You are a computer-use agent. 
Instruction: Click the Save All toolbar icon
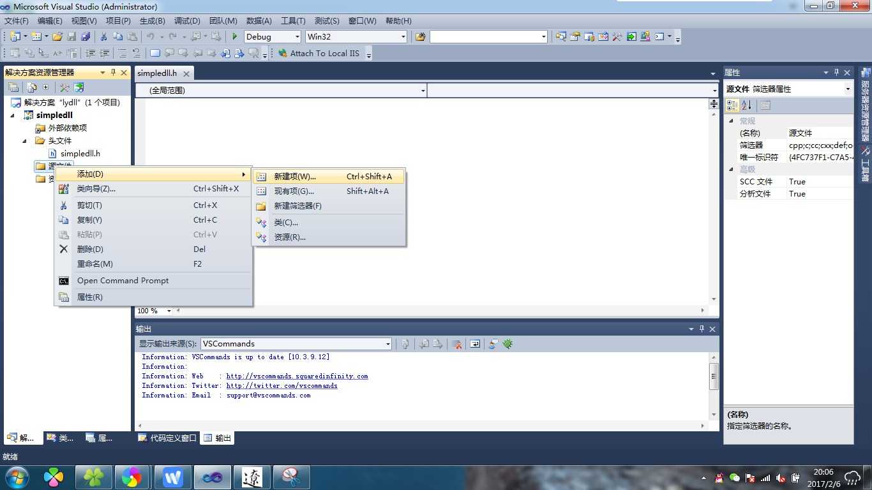tap(86, 36)
